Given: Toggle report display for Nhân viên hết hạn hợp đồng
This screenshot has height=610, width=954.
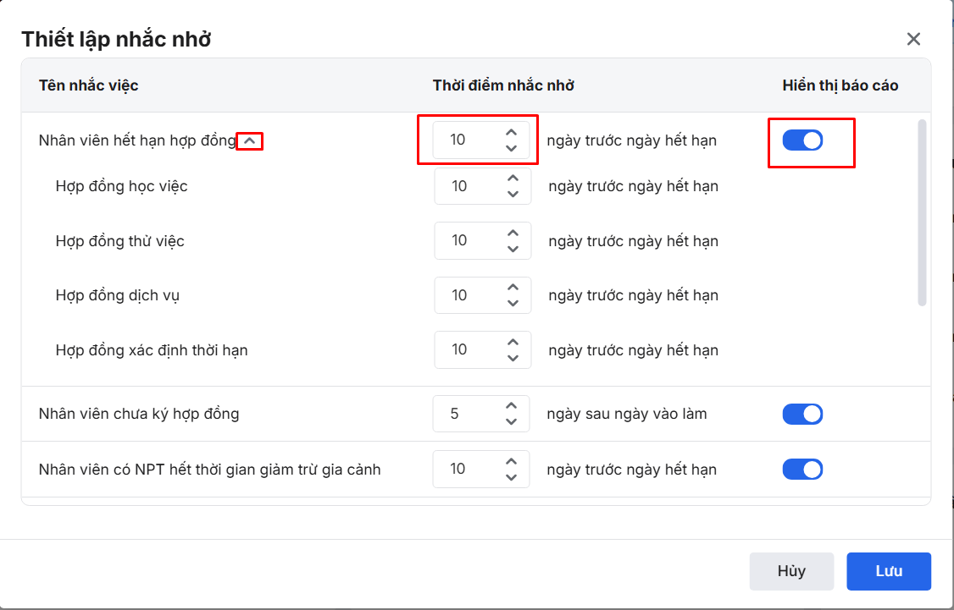Looking at the screenshot, I should (802, 140).
